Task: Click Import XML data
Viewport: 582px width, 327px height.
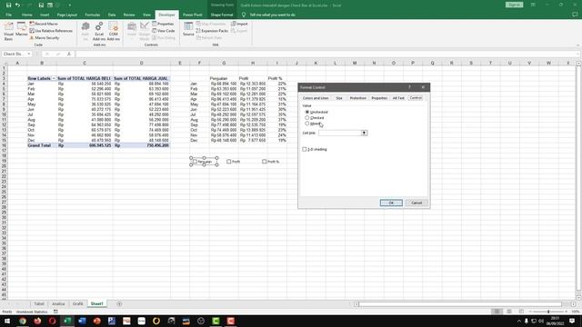Action: 239,24
